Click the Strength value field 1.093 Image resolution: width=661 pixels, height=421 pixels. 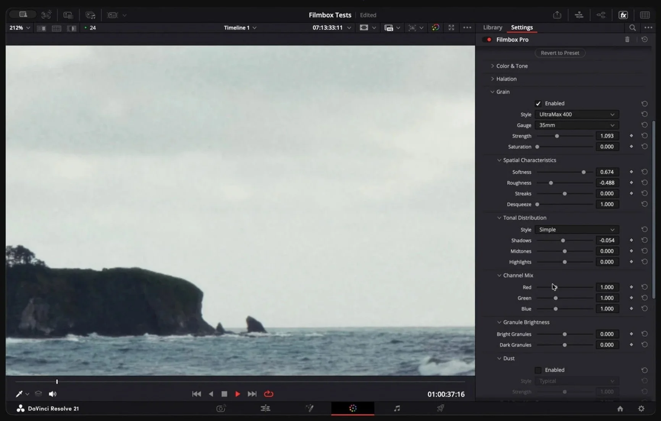pyautogui.click(x=607, y=136)
